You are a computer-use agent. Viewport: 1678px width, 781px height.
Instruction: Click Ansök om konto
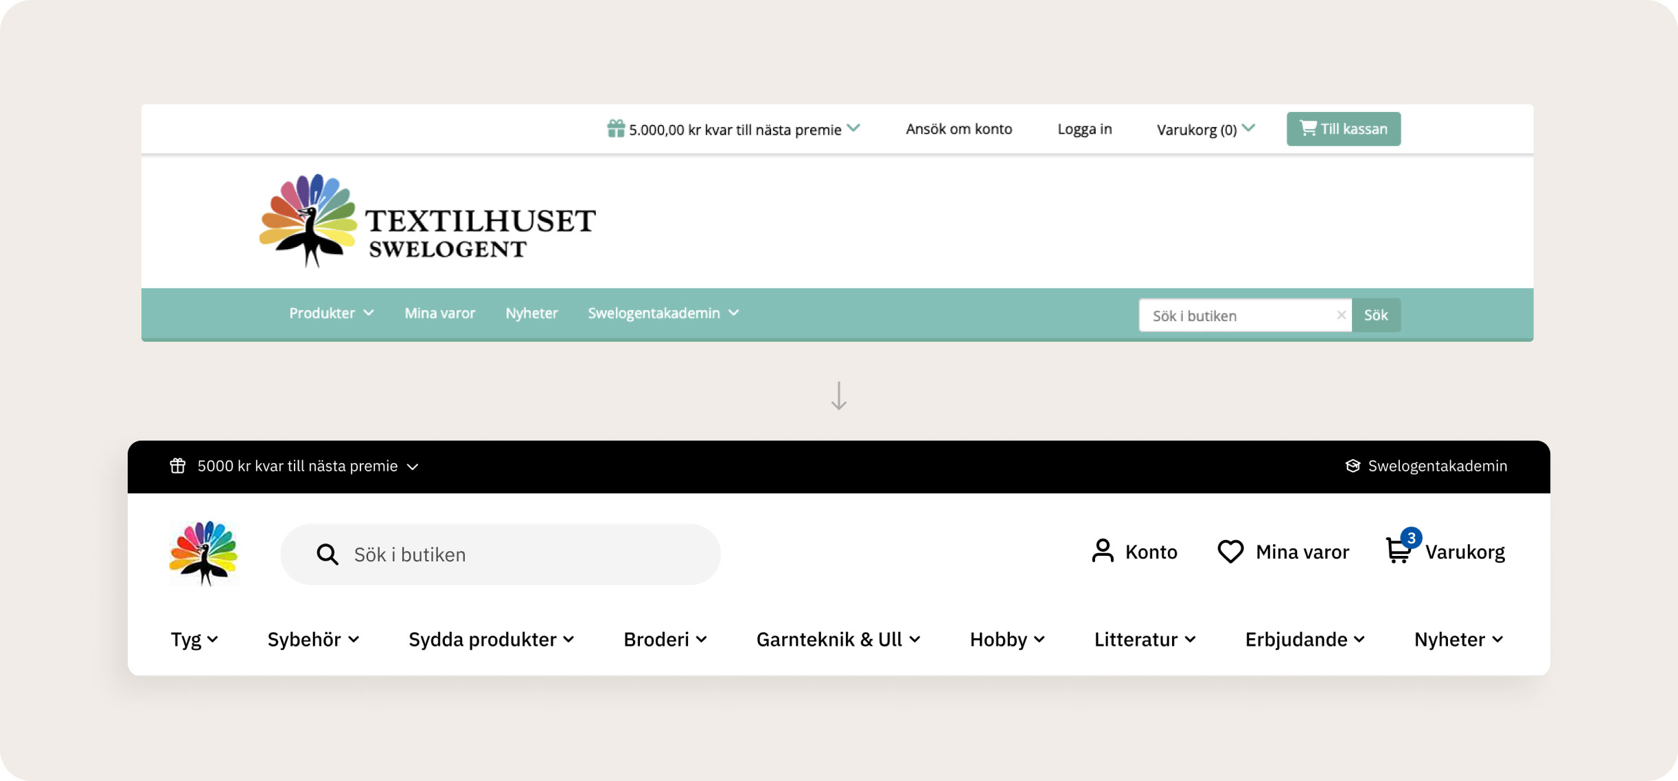tap(958, 128)
